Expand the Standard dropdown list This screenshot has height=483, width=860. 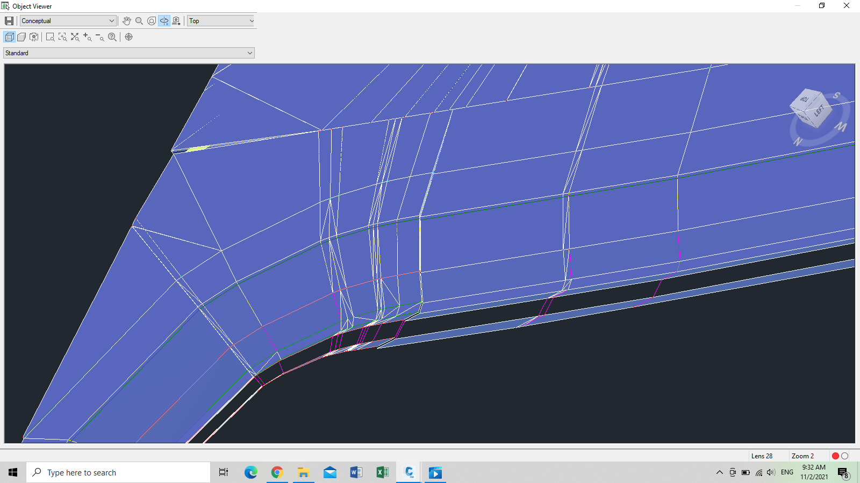(129, 53)
